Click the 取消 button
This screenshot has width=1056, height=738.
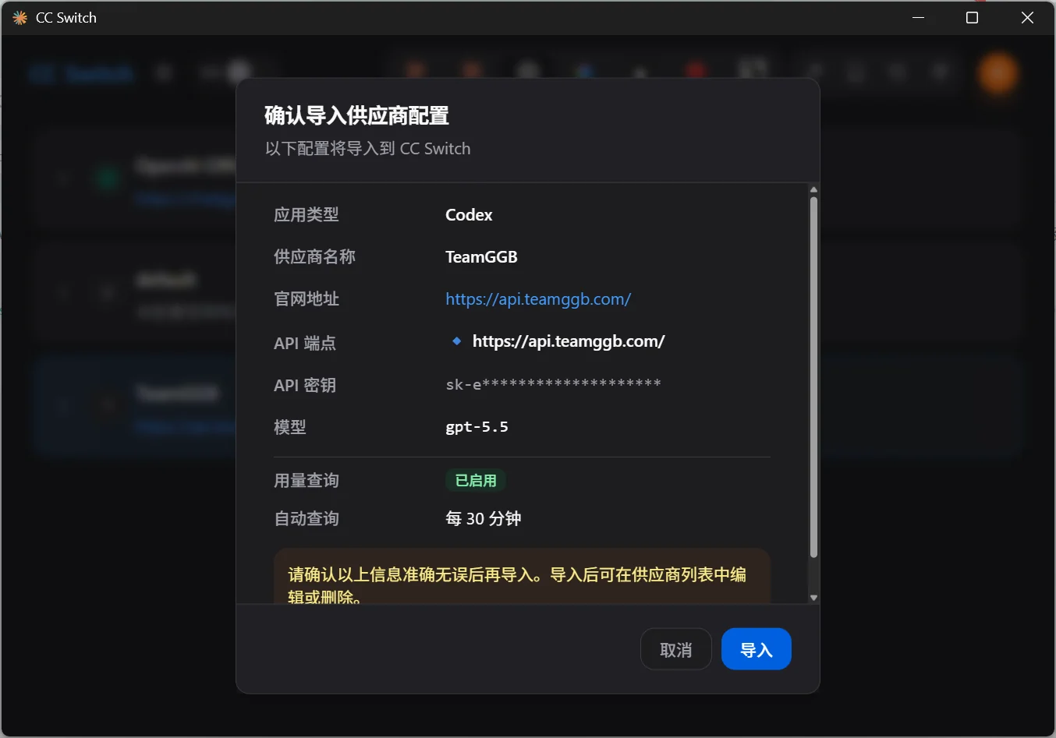coord(675,649)
